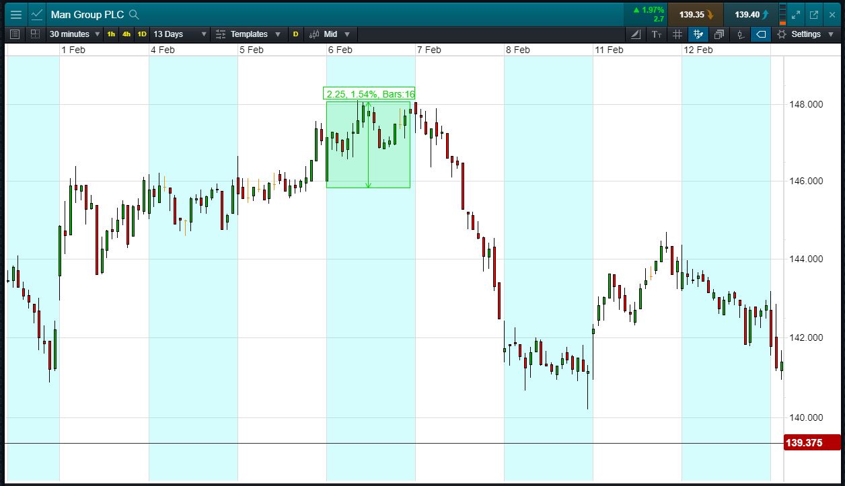The image size is (845, 486).
Task: Click the 5 Feb date label
Action: click(x=251, y=50)
